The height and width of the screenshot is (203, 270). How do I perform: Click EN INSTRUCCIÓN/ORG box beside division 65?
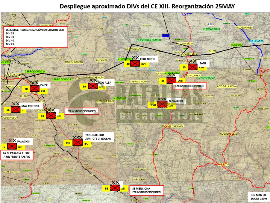point(82,111)
